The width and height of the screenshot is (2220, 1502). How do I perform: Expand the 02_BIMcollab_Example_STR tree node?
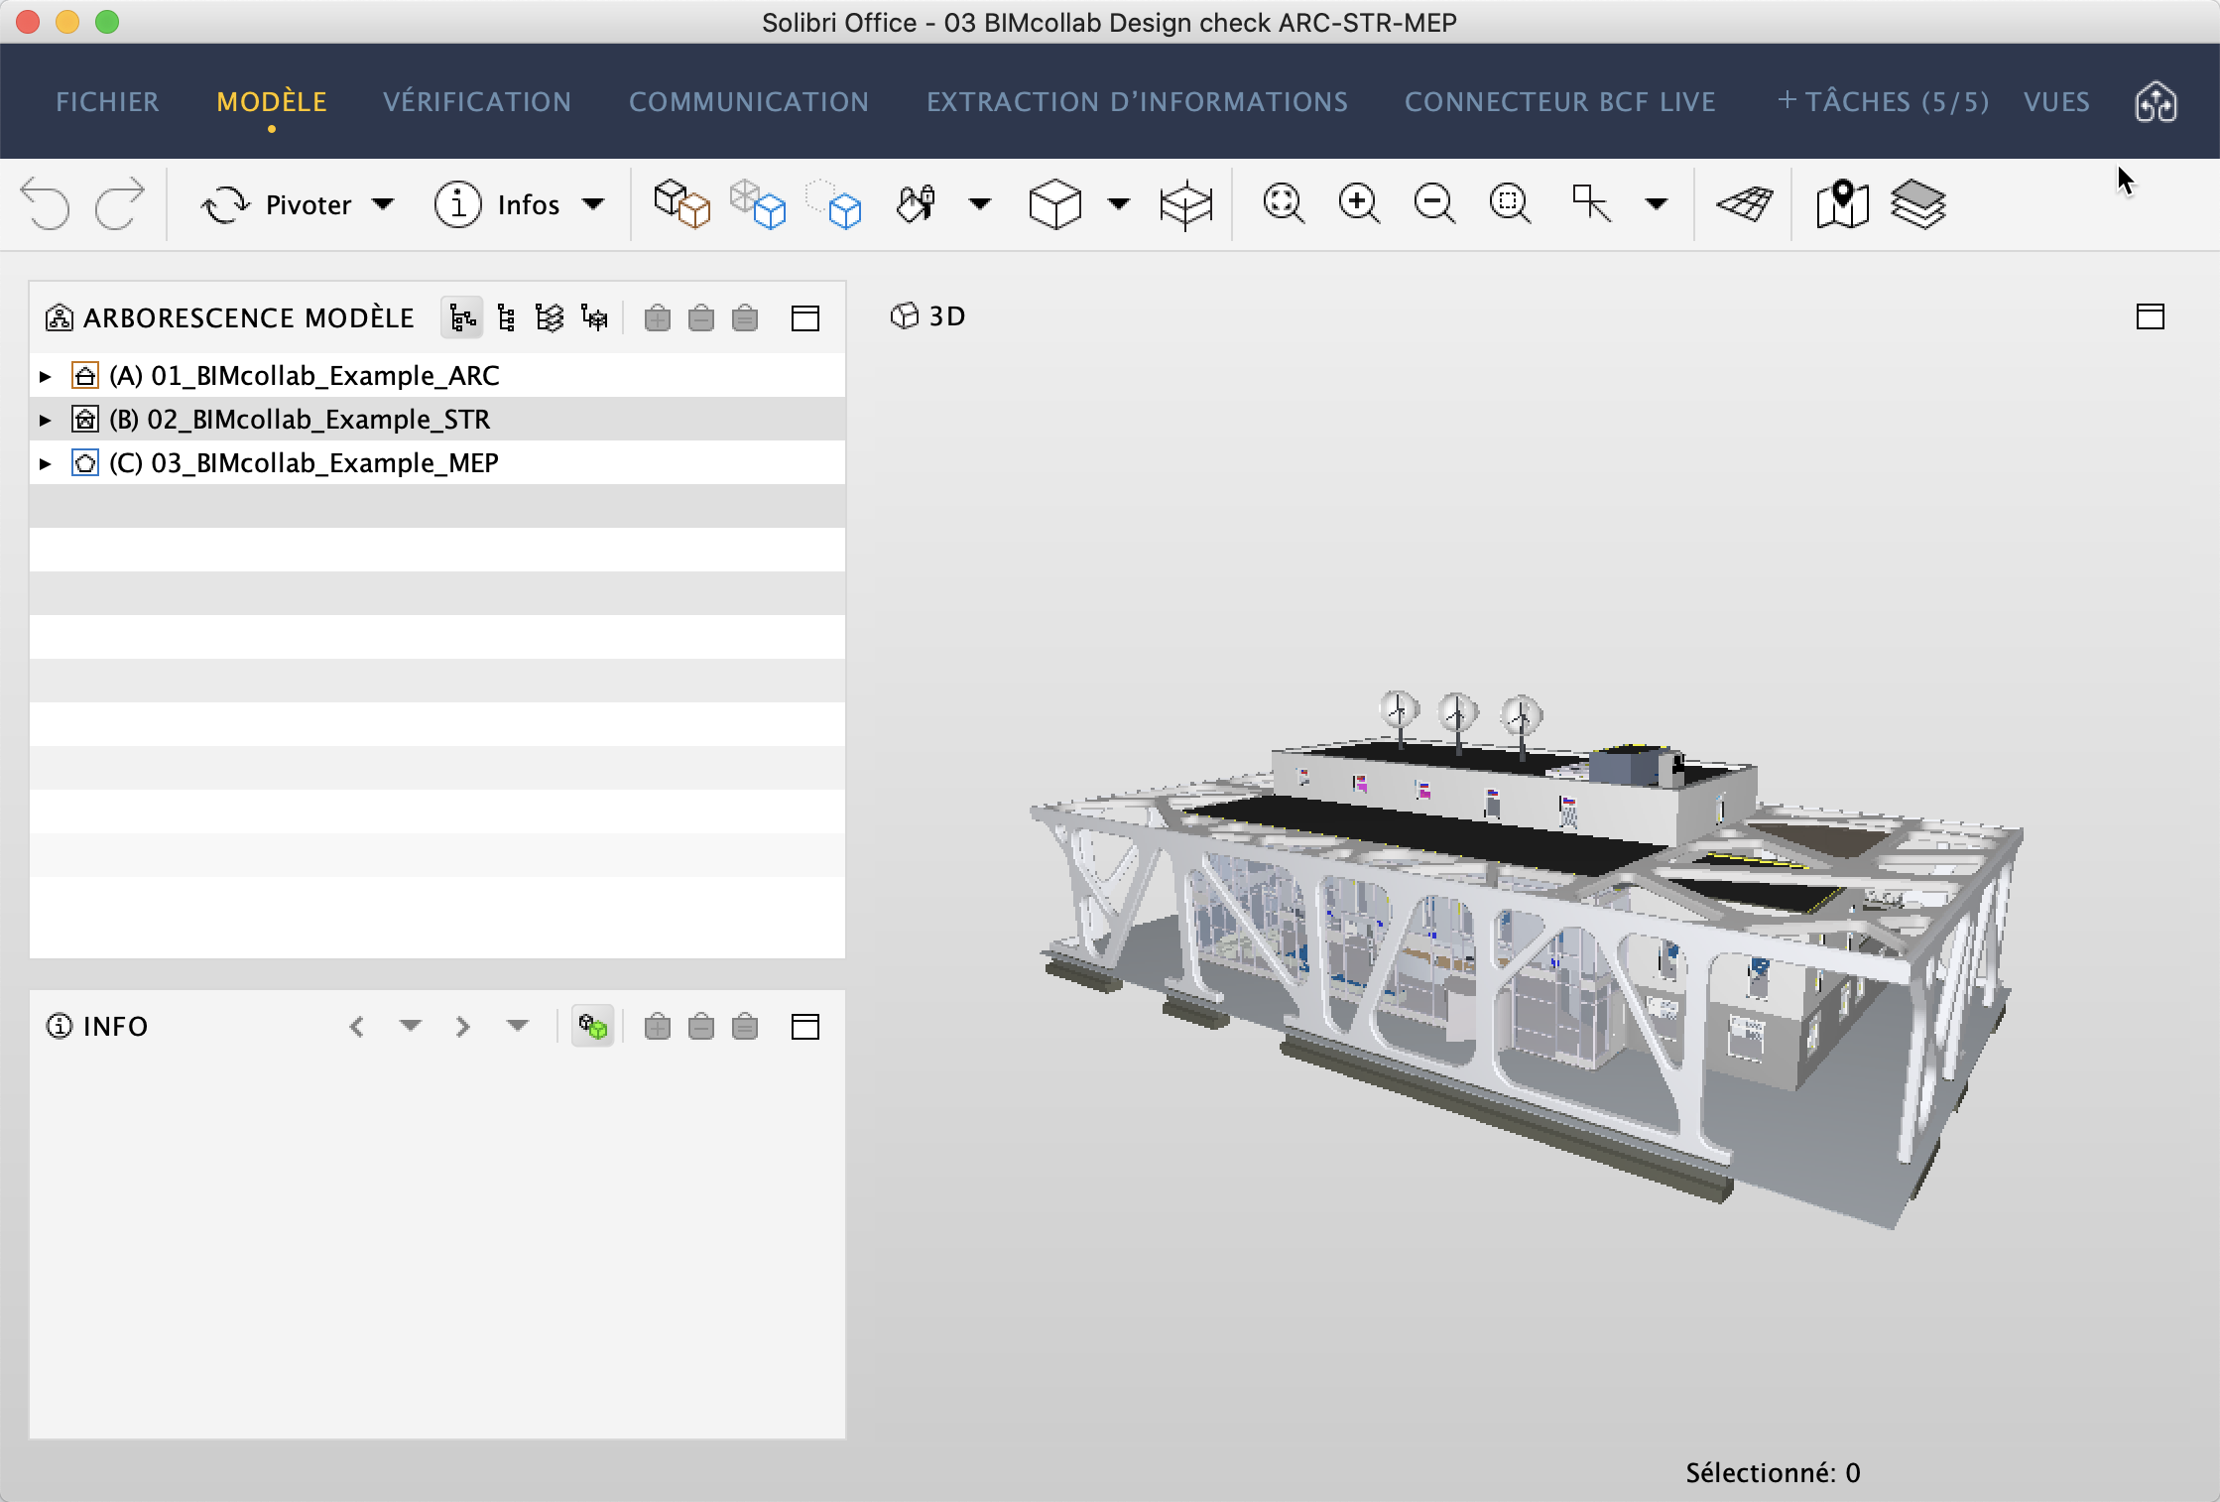(x=46, y=420)
